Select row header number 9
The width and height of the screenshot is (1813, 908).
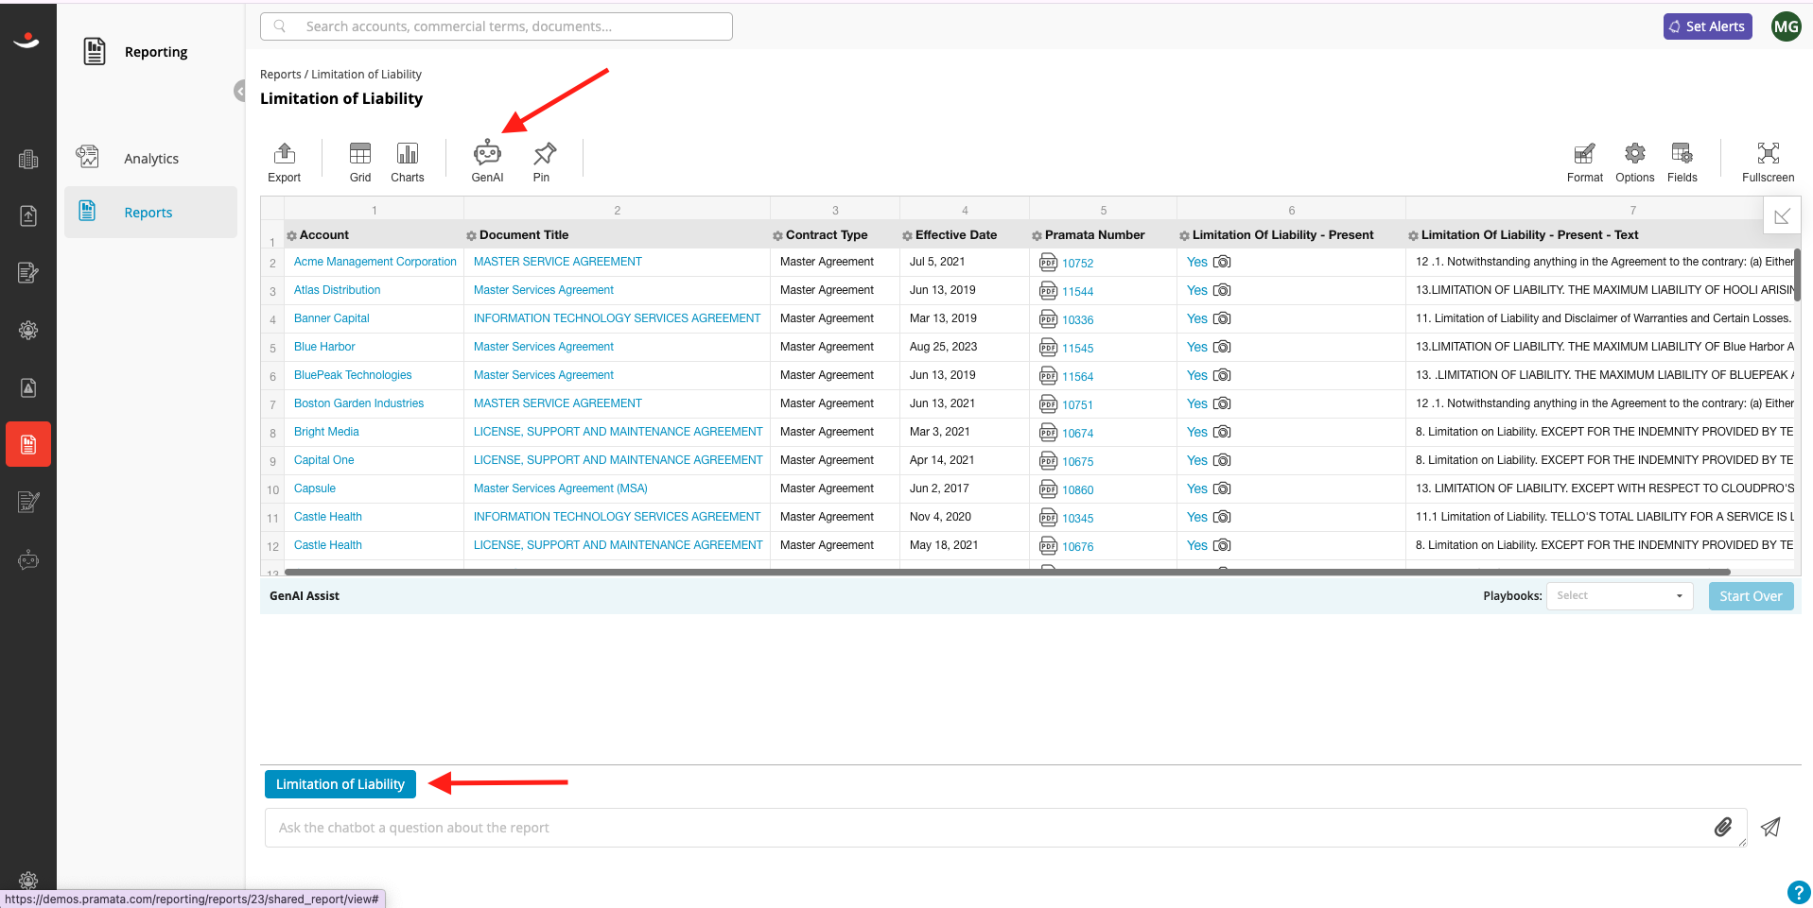pyautogui.click(x=272, y=461)
